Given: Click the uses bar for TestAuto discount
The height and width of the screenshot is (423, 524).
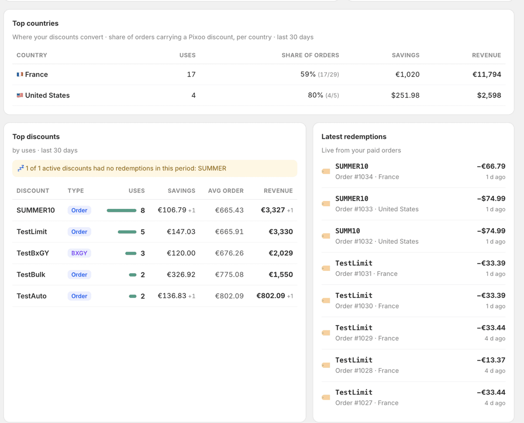Looking at the screenshot, I should point(133,296).
